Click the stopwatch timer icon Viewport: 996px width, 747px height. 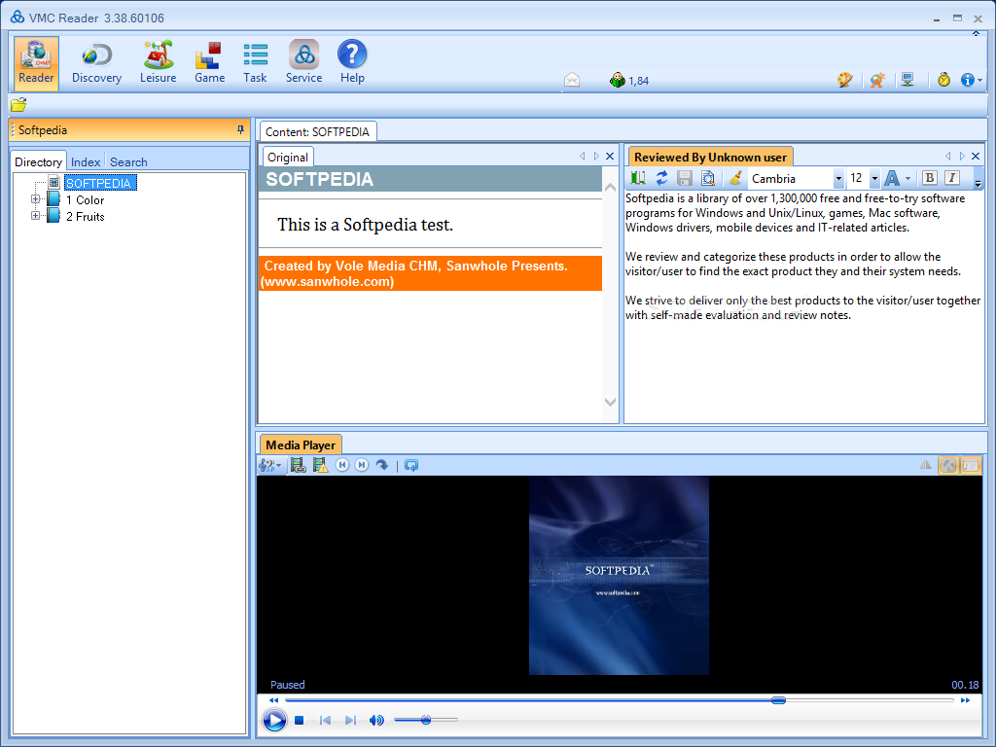point(943,80)
